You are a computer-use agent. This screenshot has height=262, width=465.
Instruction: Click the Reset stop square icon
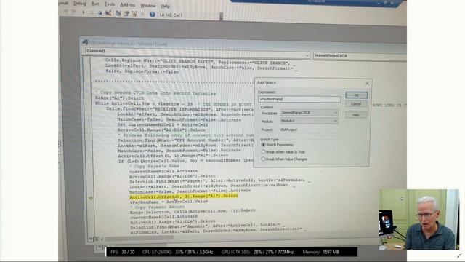[x=100, y=13]
